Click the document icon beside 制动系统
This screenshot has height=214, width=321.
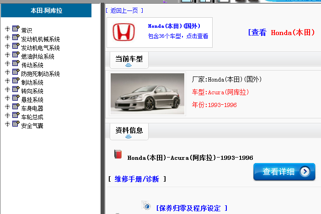(x=16, y=81)
